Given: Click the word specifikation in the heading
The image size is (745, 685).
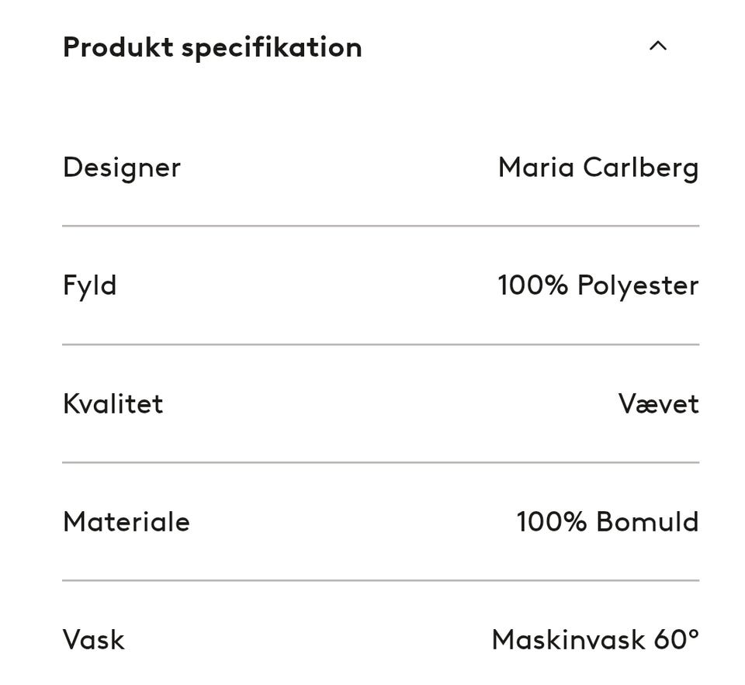Looking at the screenshot, I should [x=272, y=47].
